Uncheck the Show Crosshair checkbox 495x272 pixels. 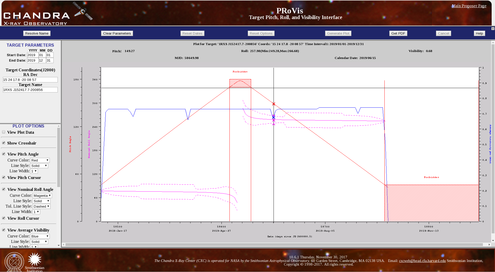click(4, 143)
